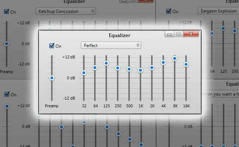Click the 125 Hz band slider knob

[106, 63]
